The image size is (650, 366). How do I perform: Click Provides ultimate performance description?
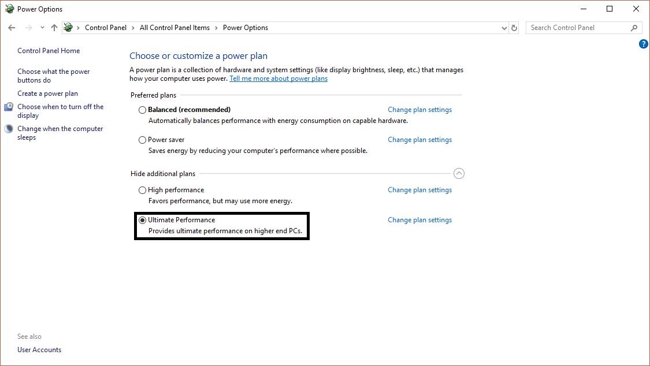[225, 231]
